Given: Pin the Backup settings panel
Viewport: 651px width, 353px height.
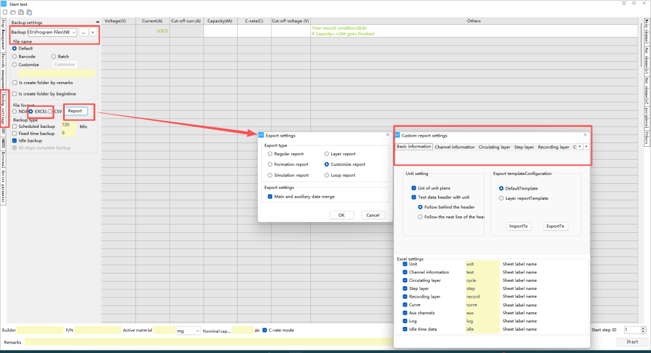Looking at the screenshot, I should [97, 22].
